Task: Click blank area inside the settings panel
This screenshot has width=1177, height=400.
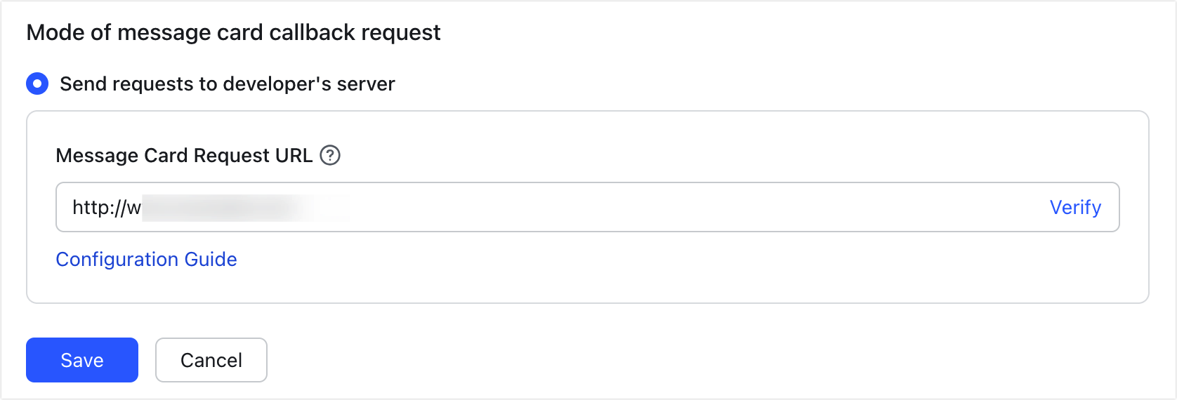Action: (702, 274)
